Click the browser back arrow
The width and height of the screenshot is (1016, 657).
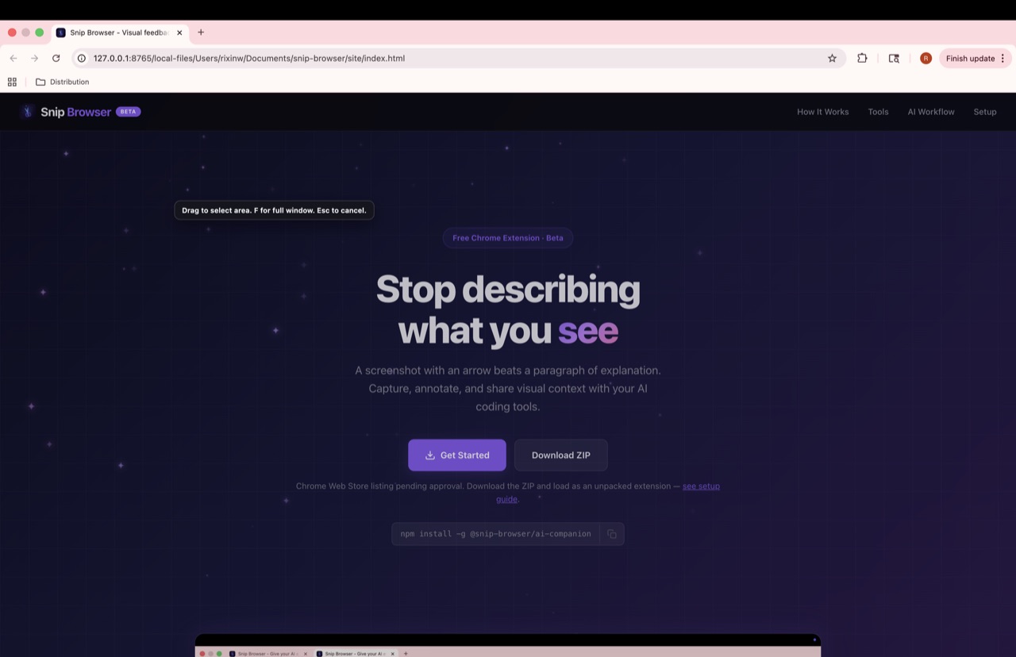pyautogui.click(x=13, y=58)
